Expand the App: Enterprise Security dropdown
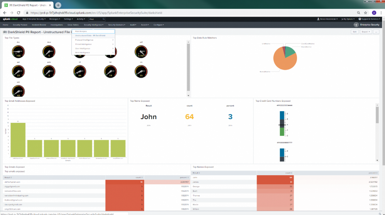The height and width of the screenshot is (215, 385). tap(34, 19)
